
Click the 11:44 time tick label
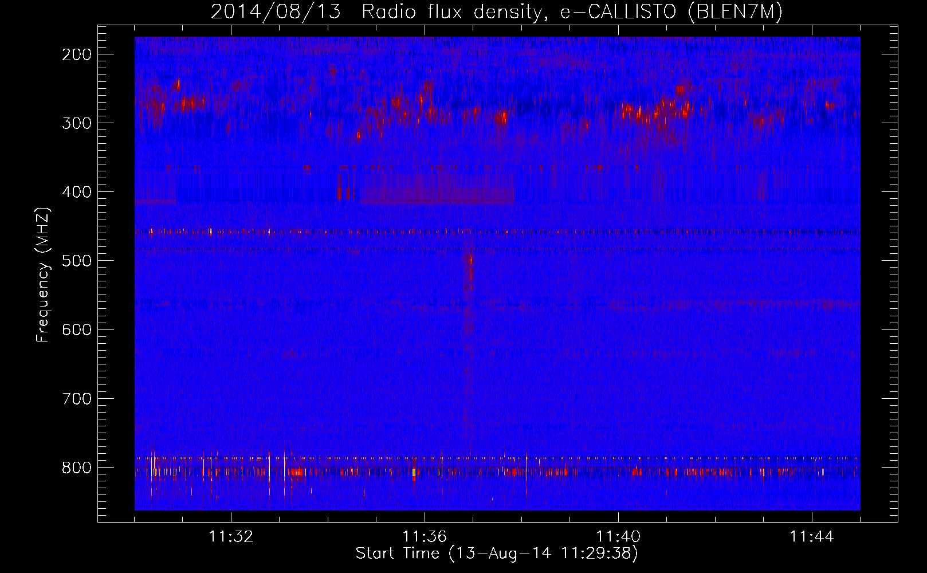tap(812, 537)
